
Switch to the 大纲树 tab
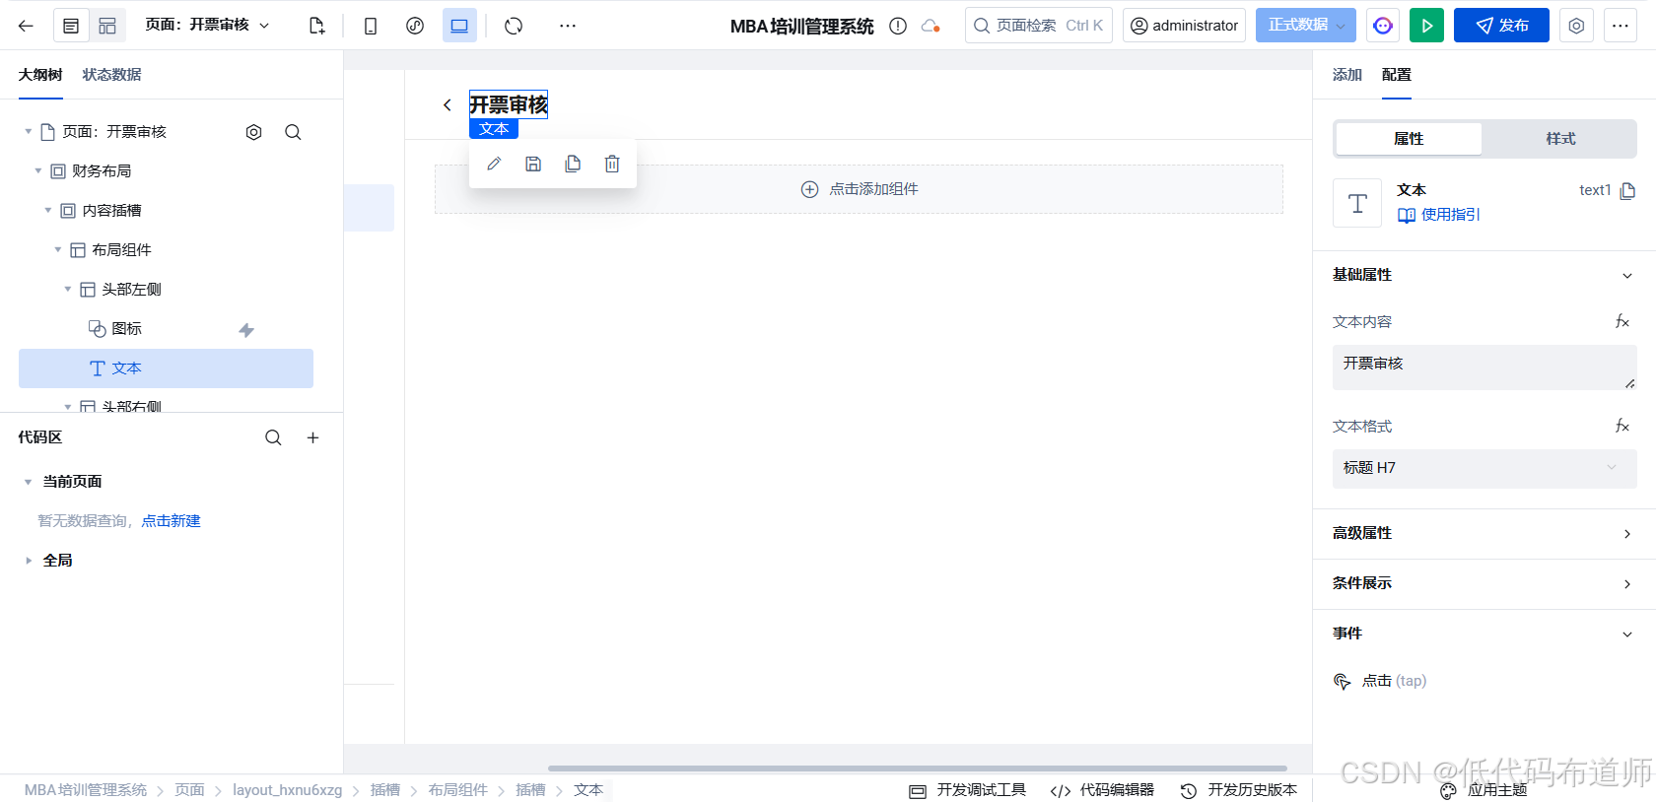pos(40,75)
